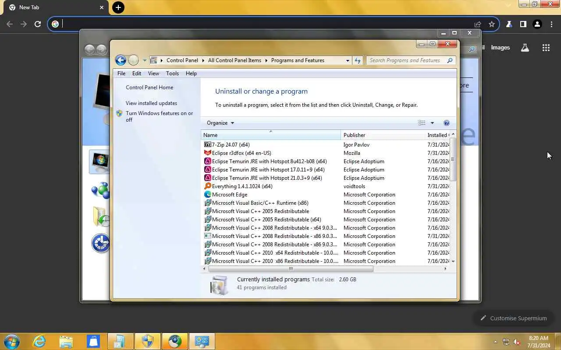Click Visual Basic/C++ Runtime (x86) icon

click(x=208, y=203)
